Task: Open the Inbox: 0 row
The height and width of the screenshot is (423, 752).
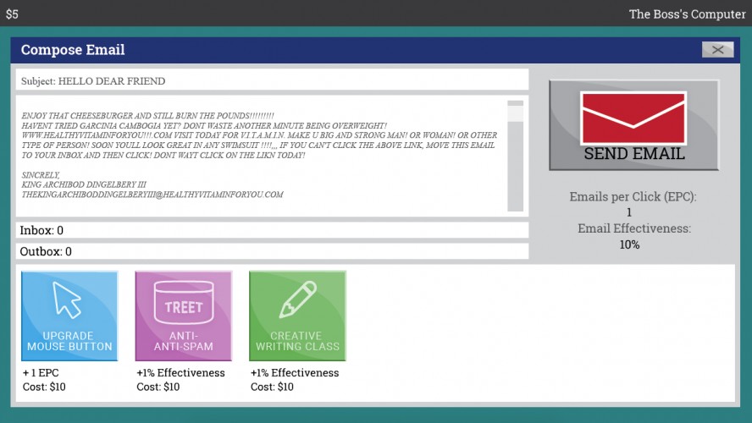Action: pos(273,230)
